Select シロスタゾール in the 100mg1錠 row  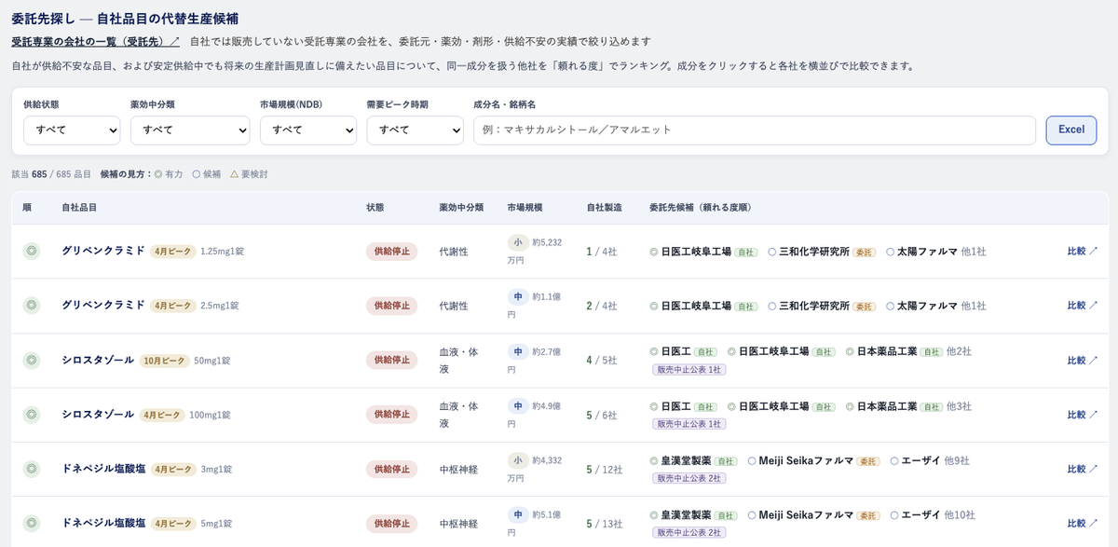(98, 414)
